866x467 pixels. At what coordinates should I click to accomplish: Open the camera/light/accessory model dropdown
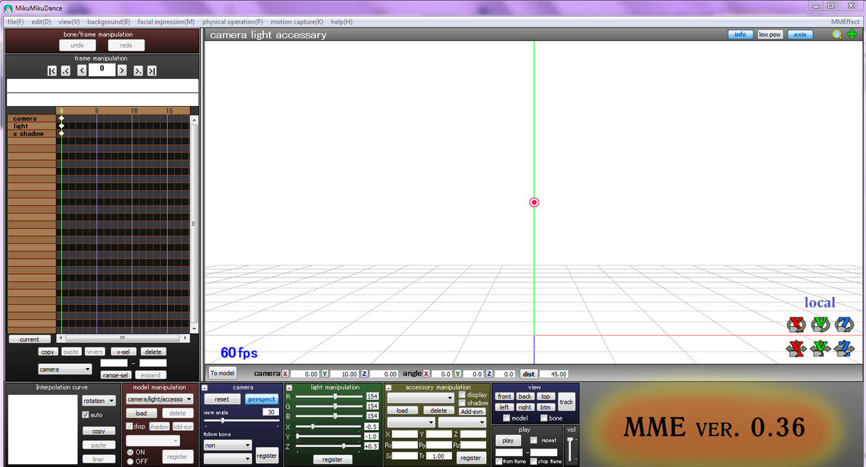(159, 399)
